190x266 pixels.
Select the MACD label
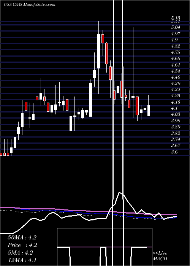point(160,259)
